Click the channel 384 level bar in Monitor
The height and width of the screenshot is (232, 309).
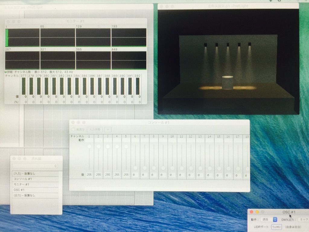click(x=77, y=86)
